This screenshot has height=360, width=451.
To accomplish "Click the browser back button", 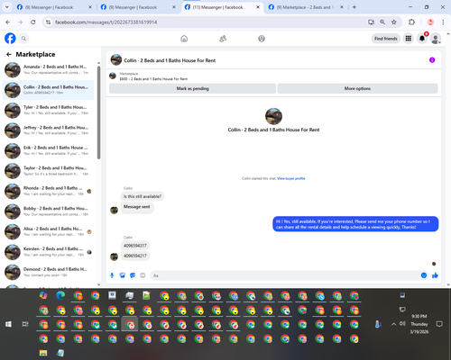I will tap(8, 22).
